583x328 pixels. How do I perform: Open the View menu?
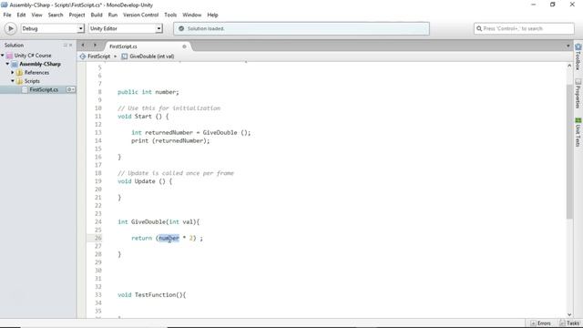click(x=36, y=15)
